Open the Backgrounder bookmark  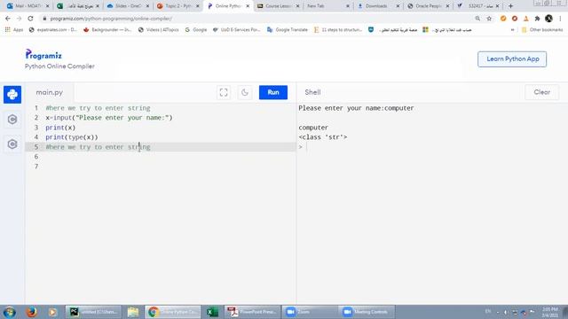click(x=107, y=30)
